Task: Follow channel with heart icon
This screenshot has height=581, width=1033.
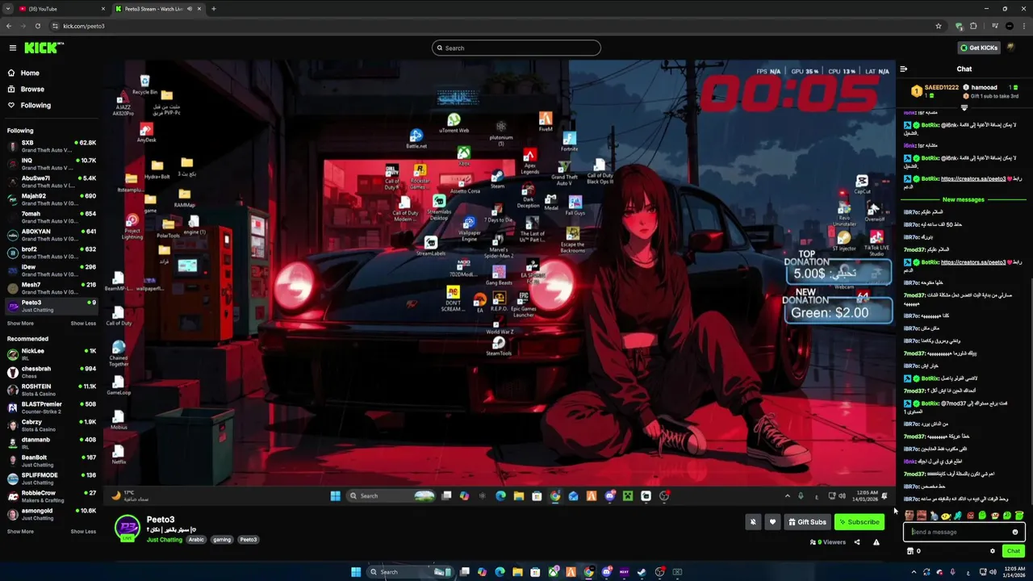Action: pyautogui.click(x=772, y=522)
